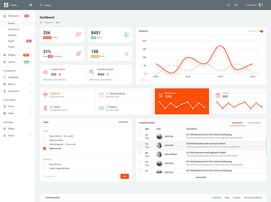Click Cindy Deitch's profile avatar

click(260, 5)
